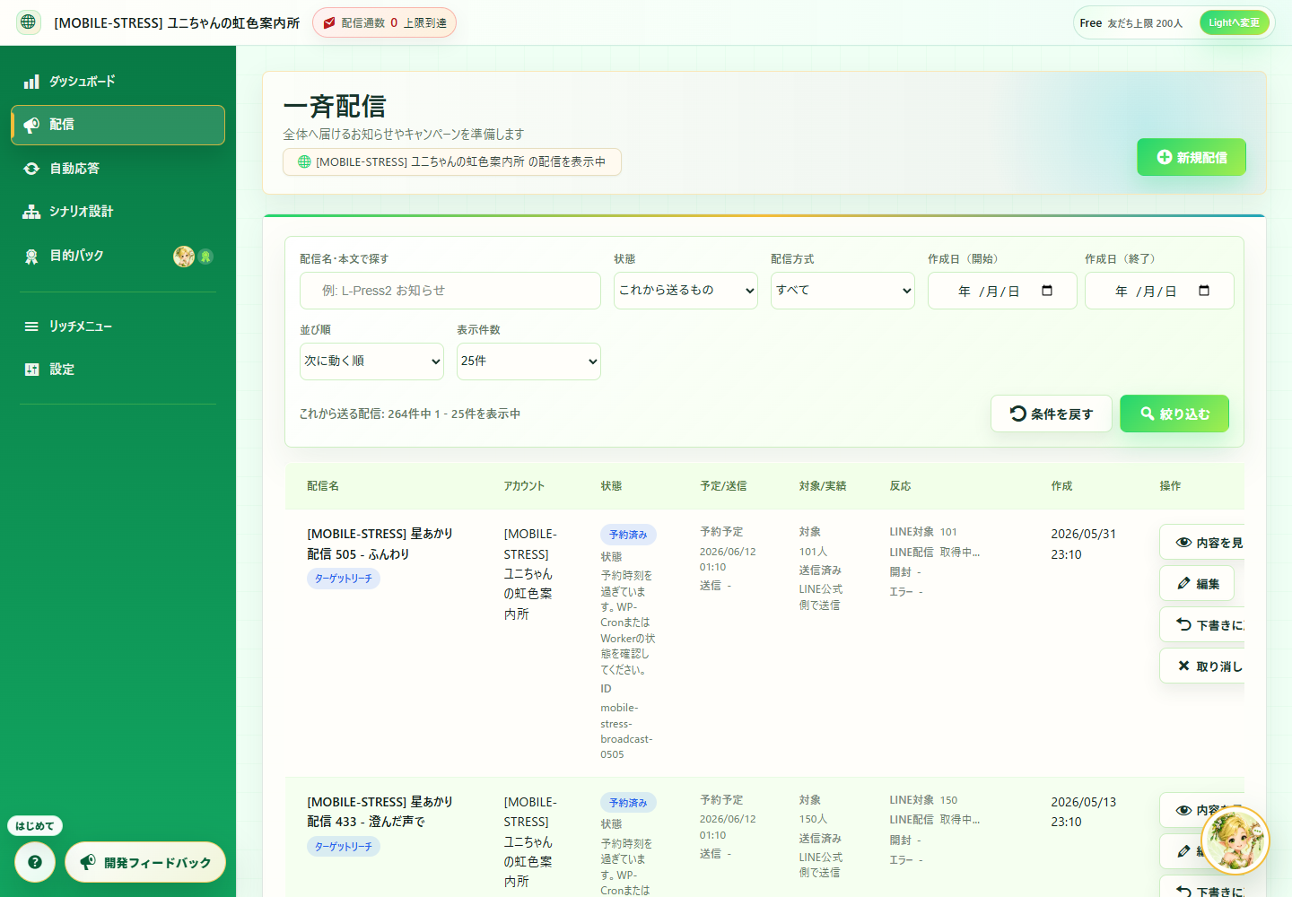Open 設定 in the sidebar
The height and width of the screenshot is (897, 1292).
coord(118,370)
